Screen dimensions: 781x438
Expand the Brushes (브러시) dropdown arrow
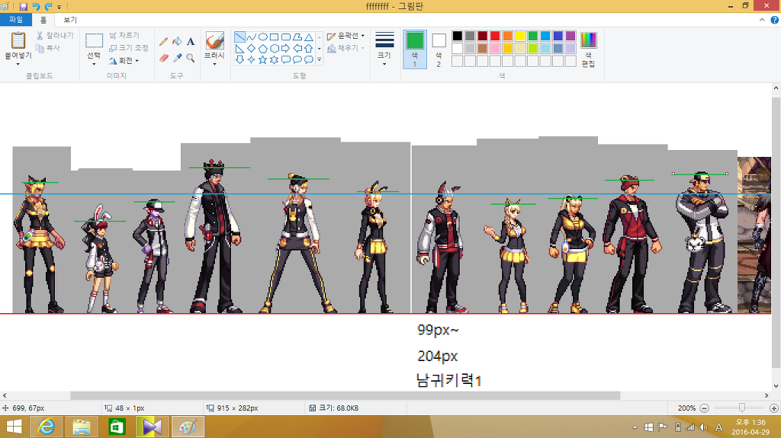(214, 62)
